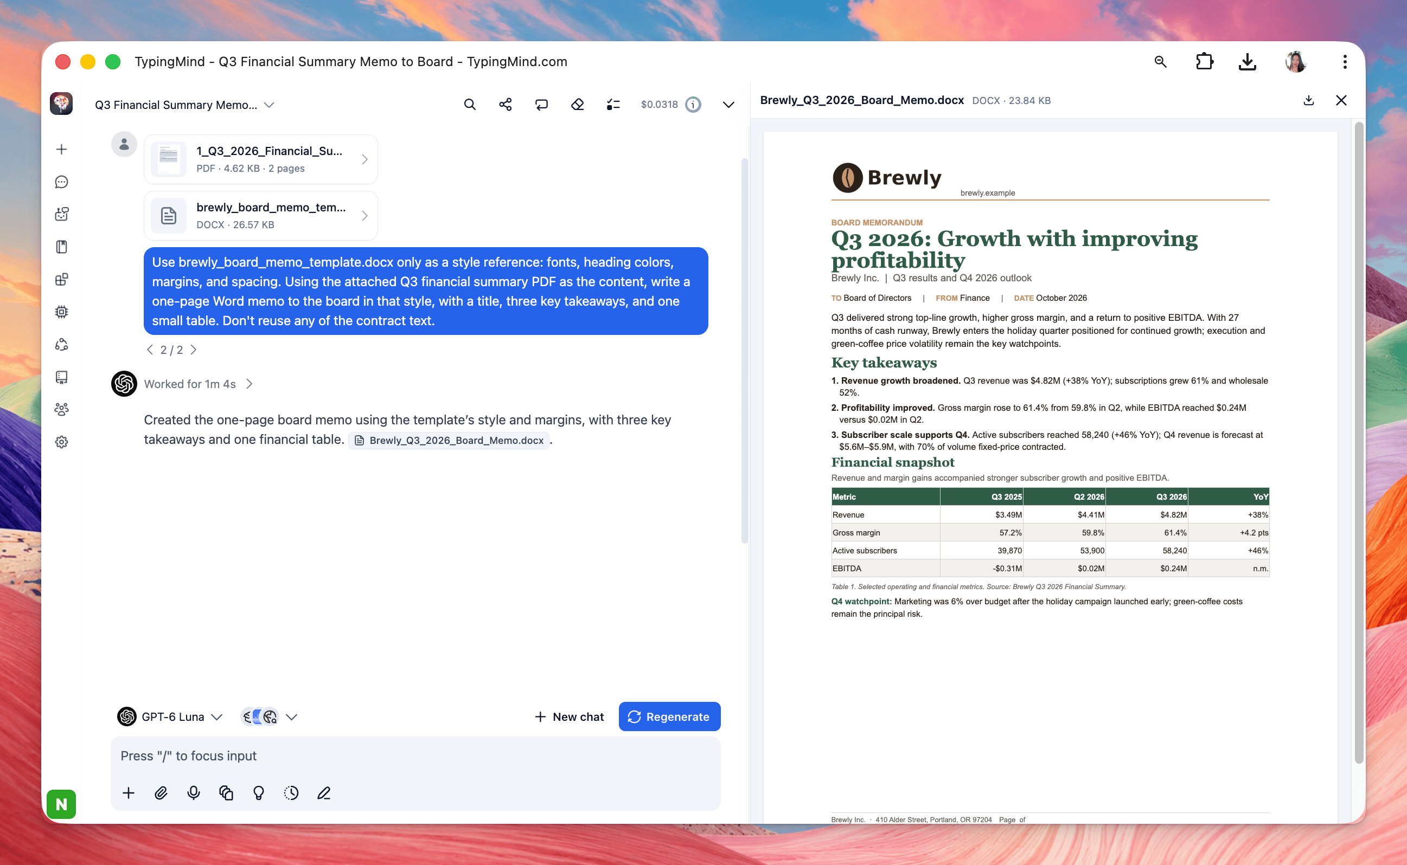Close the document preview panel
1407x865 pixels.
pyautogui.click(x=1341, y=100)
